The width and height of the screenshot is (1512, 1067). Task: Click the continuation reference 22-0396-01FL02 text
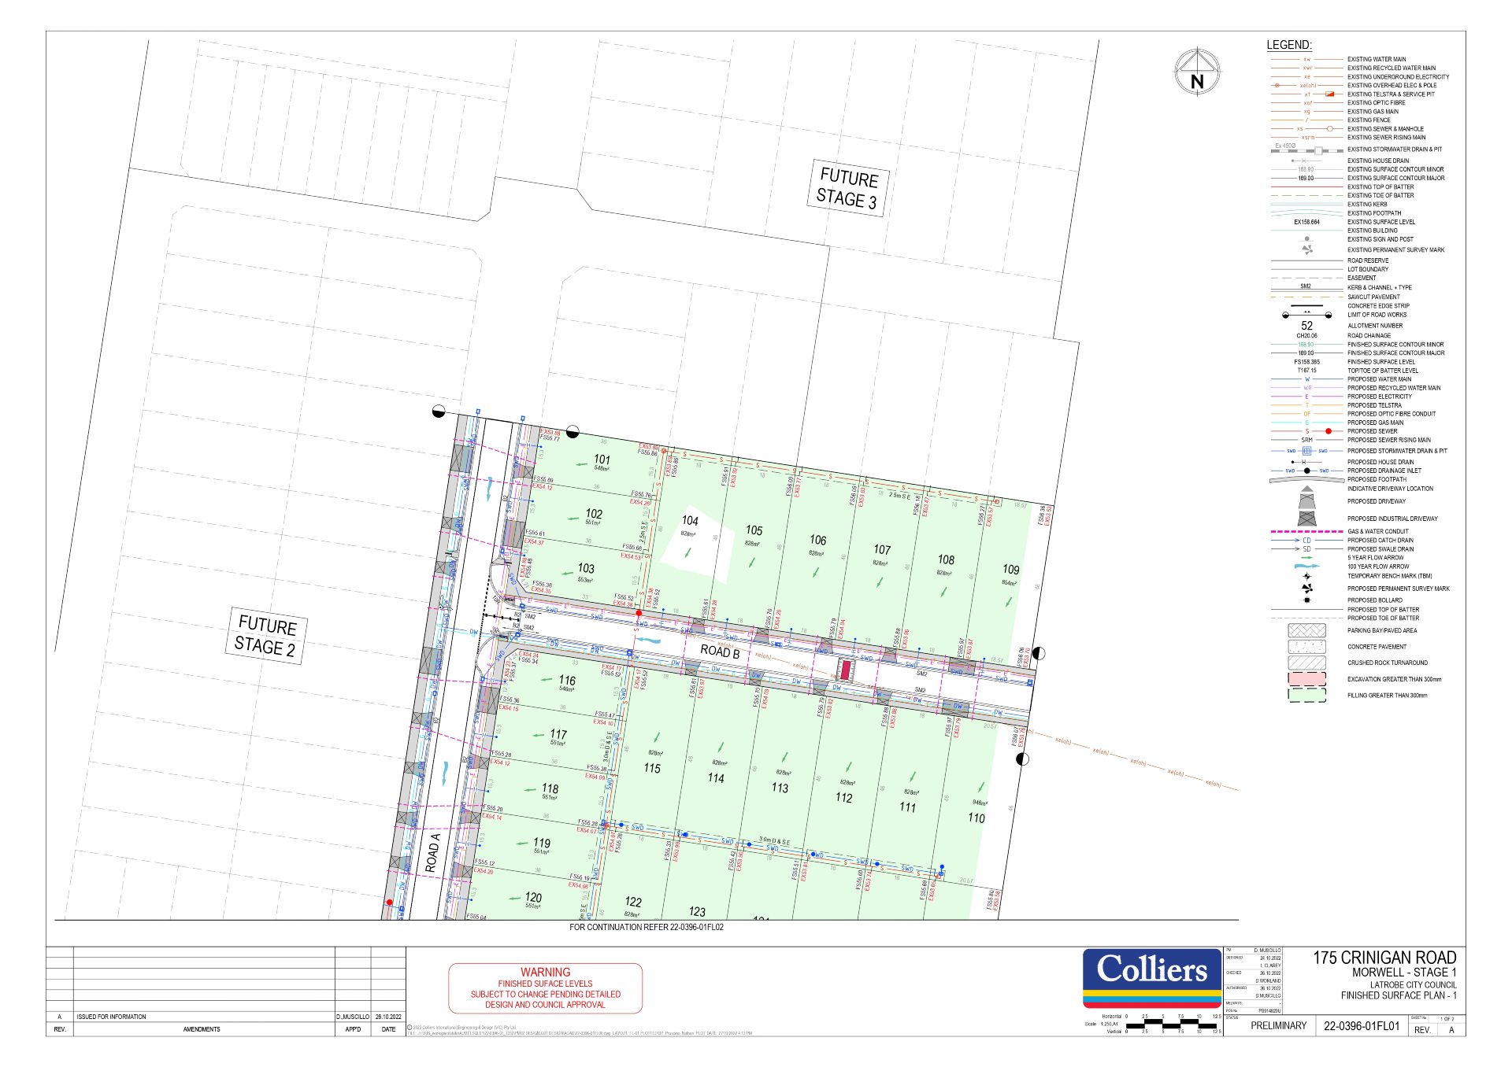tap(646, 927)
